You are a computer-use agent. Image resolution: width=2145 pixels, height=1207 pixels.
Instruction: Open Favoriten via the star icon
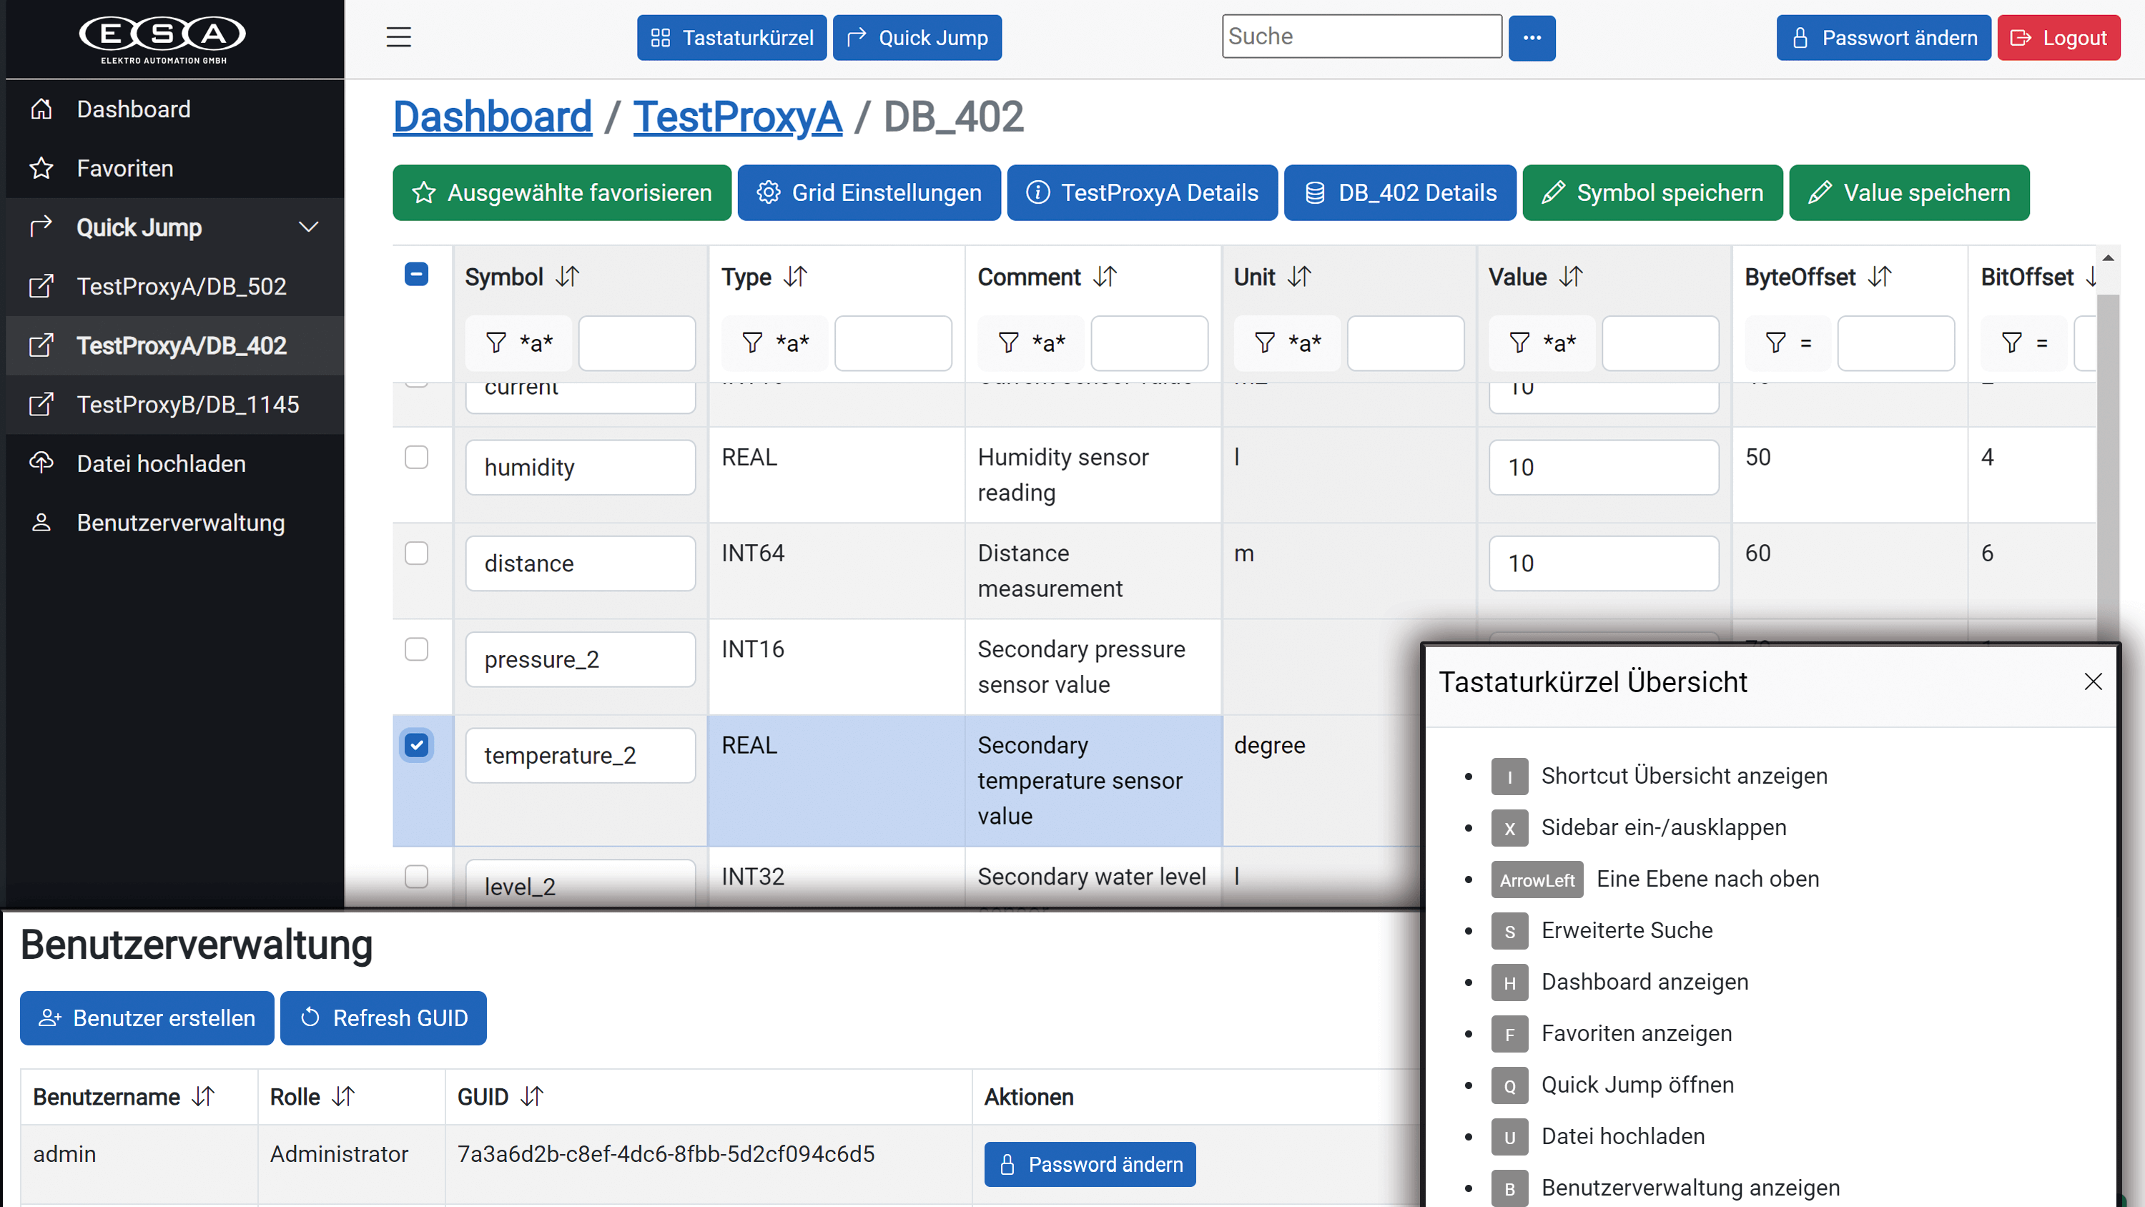coord(41,168)
